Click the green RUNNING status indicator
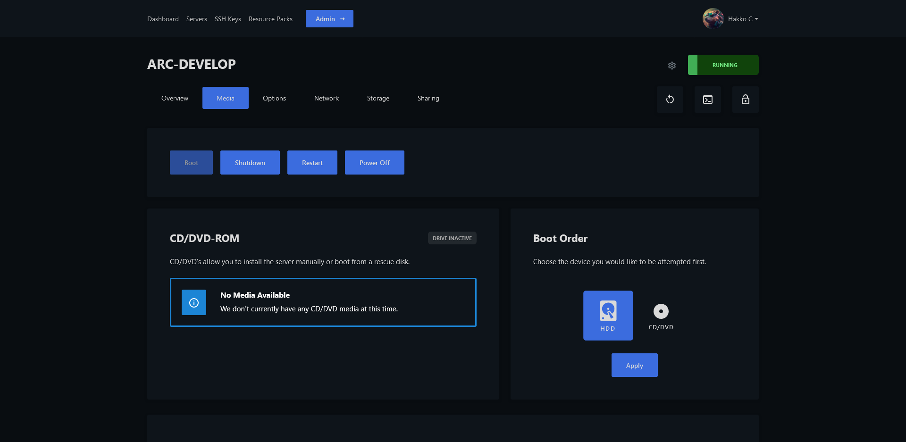 723,65
